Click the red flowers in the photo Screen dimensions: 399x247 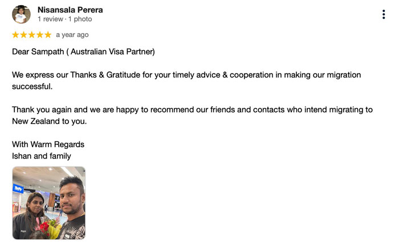pyautogui.click(x=43, y=227)
